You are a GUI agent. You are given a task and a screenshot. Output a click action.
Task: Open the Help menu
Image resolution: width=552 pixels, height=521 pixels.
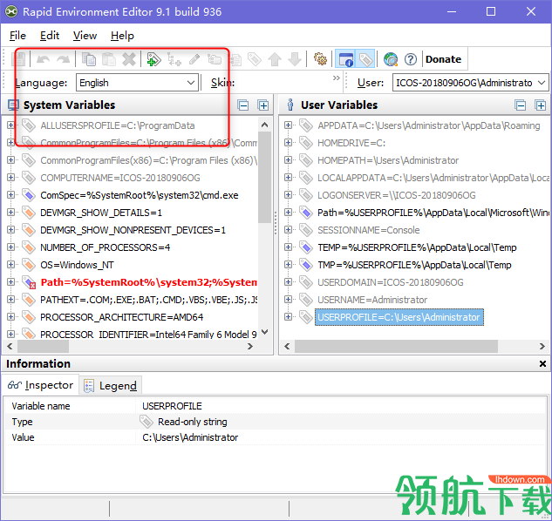point(122,36)
